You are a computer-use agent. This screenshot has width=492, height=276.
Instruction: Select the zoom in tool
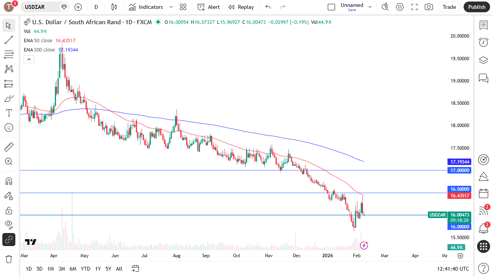[x=8, y=161]
